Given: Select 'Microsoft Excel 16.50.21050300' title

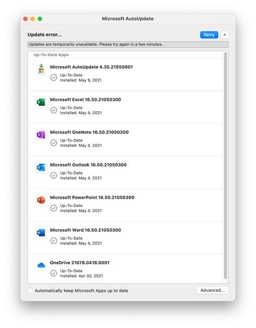Looking at the screenshot, I should coord(85,99).
